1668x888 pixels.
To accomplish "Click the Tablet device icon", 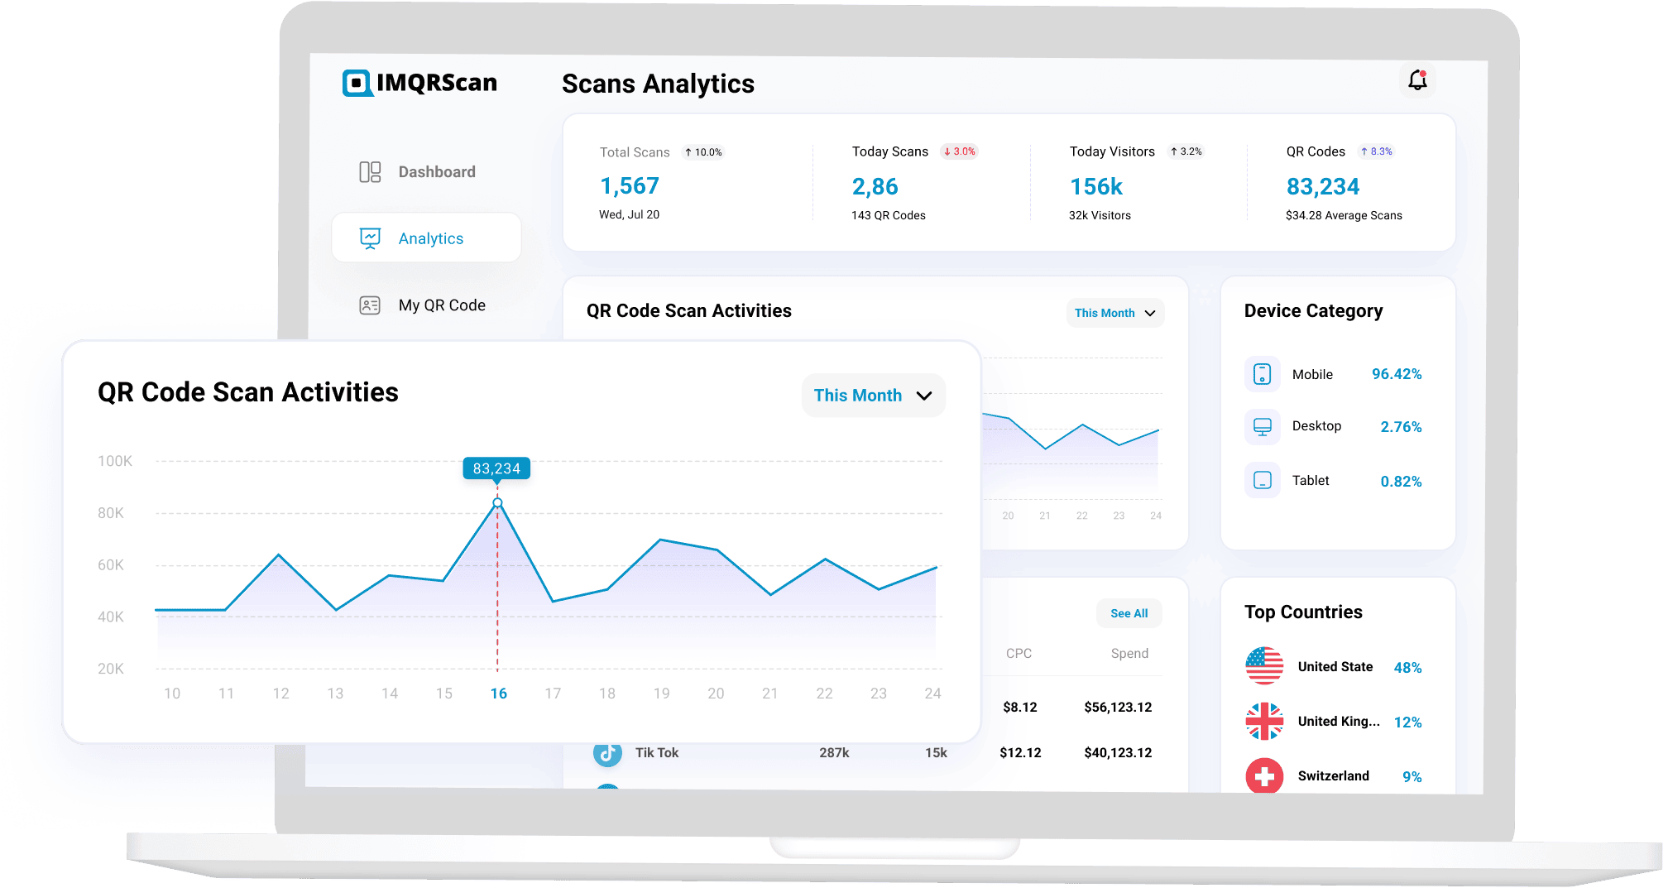I will point(1262,481).
